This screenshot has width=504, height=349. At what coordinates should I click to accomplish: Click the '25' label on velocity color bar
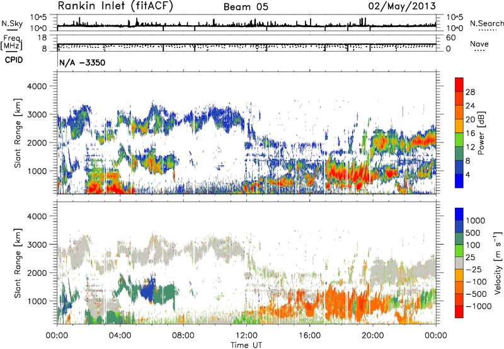(470, 257)
